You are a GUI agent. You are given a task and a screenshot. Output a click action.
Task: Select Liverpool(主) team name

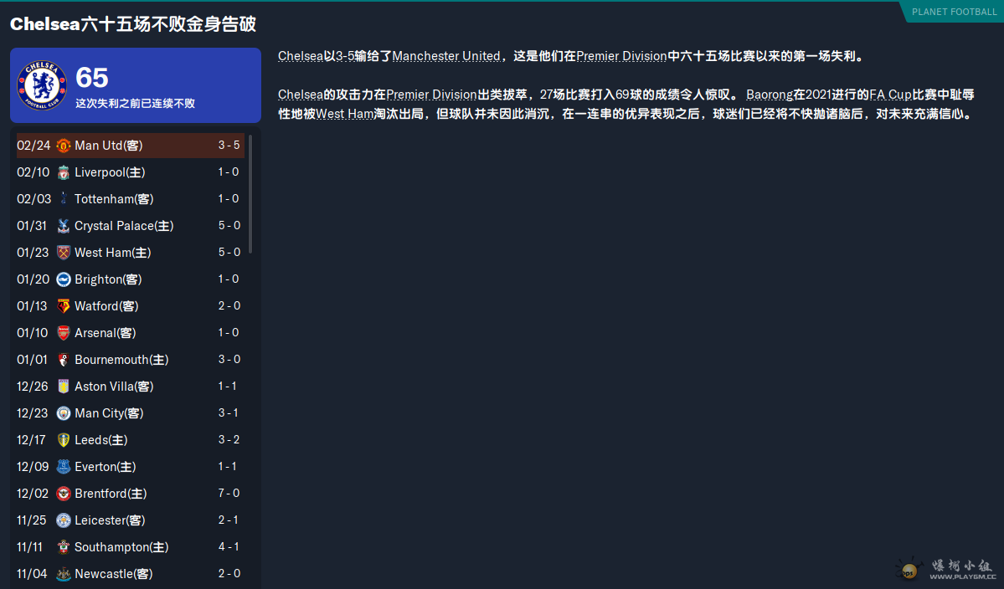[x=110, y=172]
